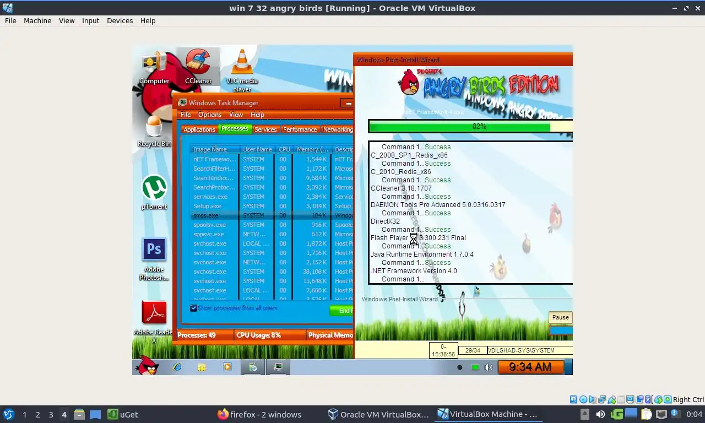
Task: Open uGet from host taskbar
Action: 122,414
